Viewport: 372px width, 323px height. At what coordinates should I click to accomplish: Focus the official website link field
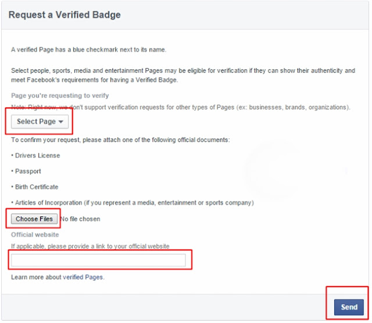pyautogui.click(x=98, y=260)
